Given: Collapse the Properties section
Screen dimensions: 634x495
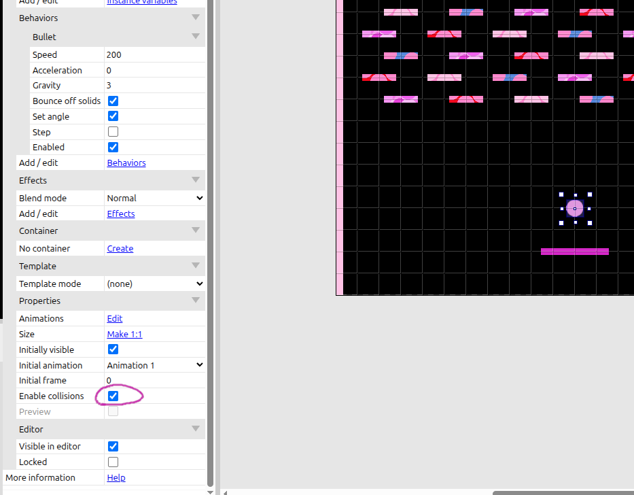Looking at the screenshot, I should point(196,301).
